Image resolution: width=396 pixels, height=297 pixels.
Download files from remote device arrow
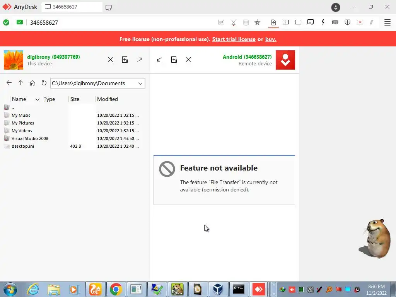tap(160, 60)
